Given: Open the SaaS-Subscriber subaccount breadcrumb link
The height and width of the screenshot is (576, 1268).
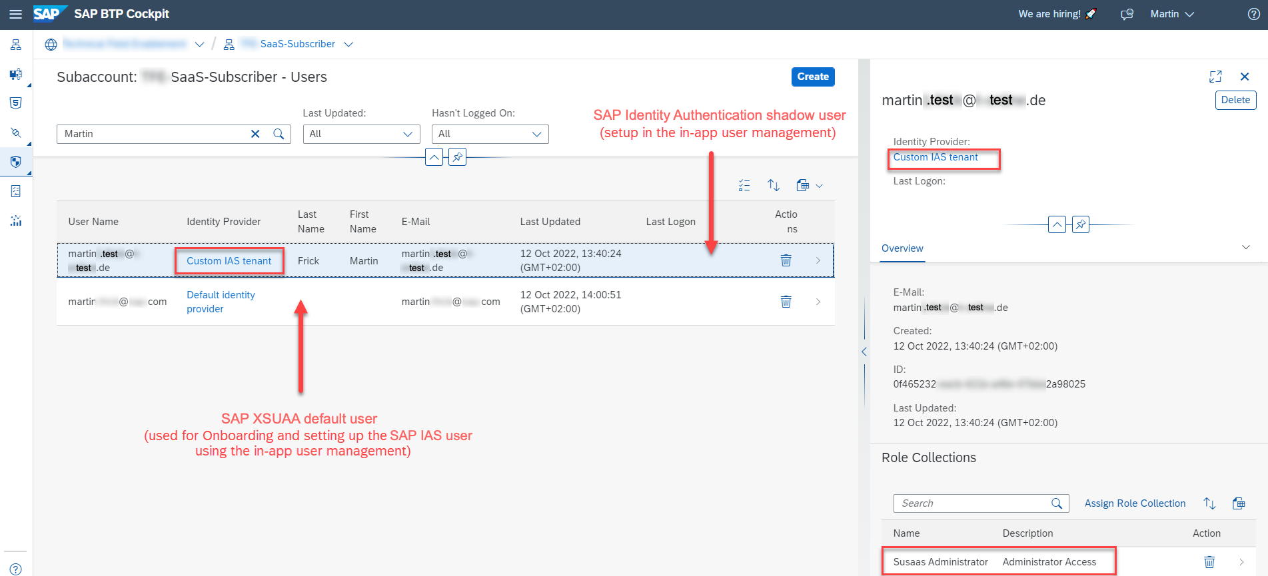Looking at the screenshot, I should click(297, 44).
